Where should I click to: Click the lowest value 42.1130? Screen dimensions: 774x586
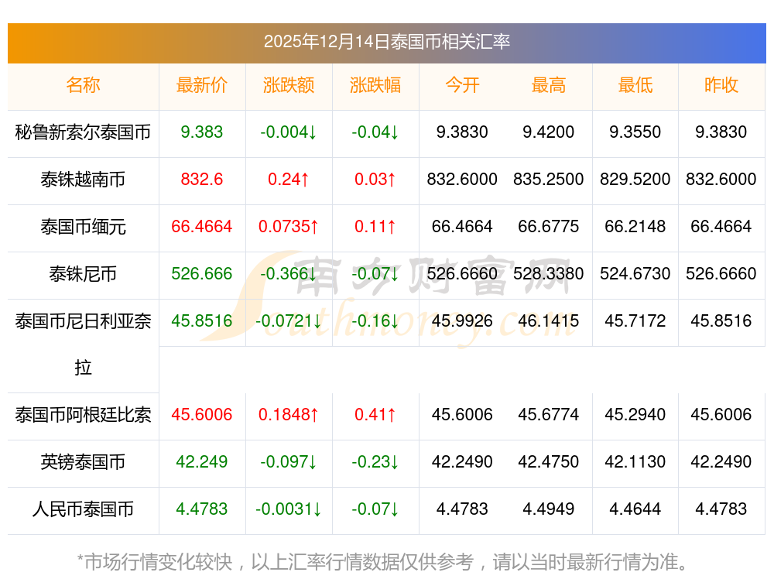(x=635, y=461)
